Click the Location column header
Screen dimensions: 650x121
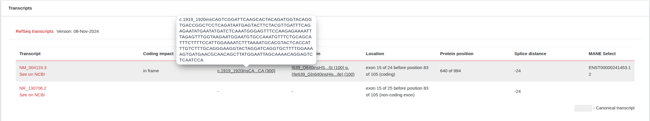click(x=375, y=54)
